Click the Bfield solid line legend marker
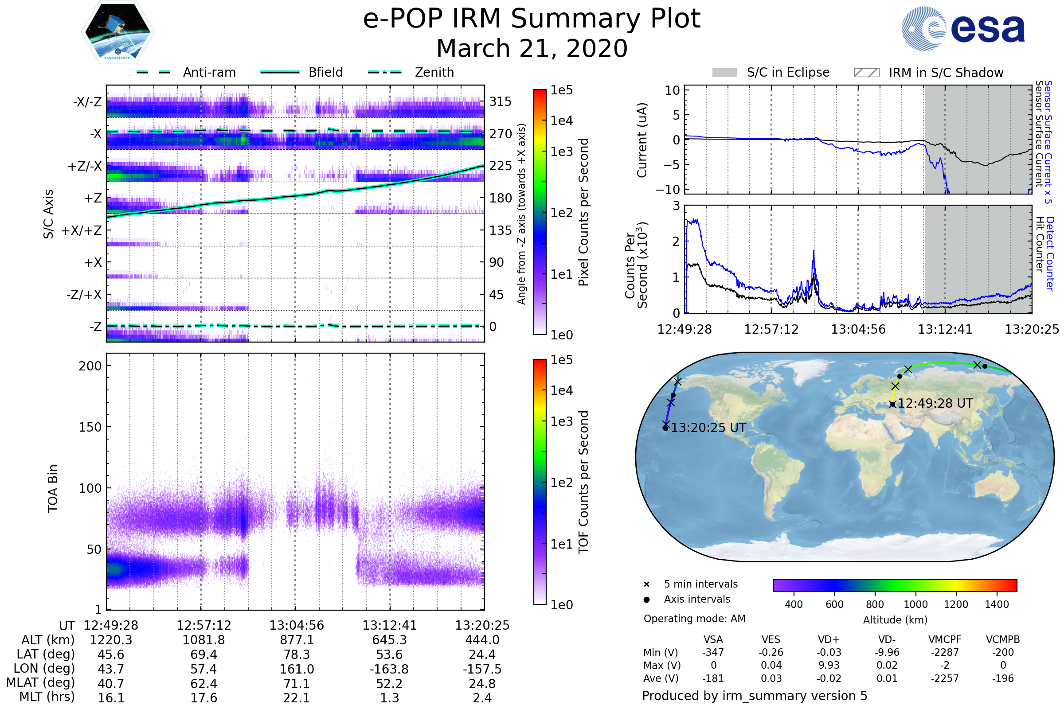 pyautogui.click(x=280, y=72)
